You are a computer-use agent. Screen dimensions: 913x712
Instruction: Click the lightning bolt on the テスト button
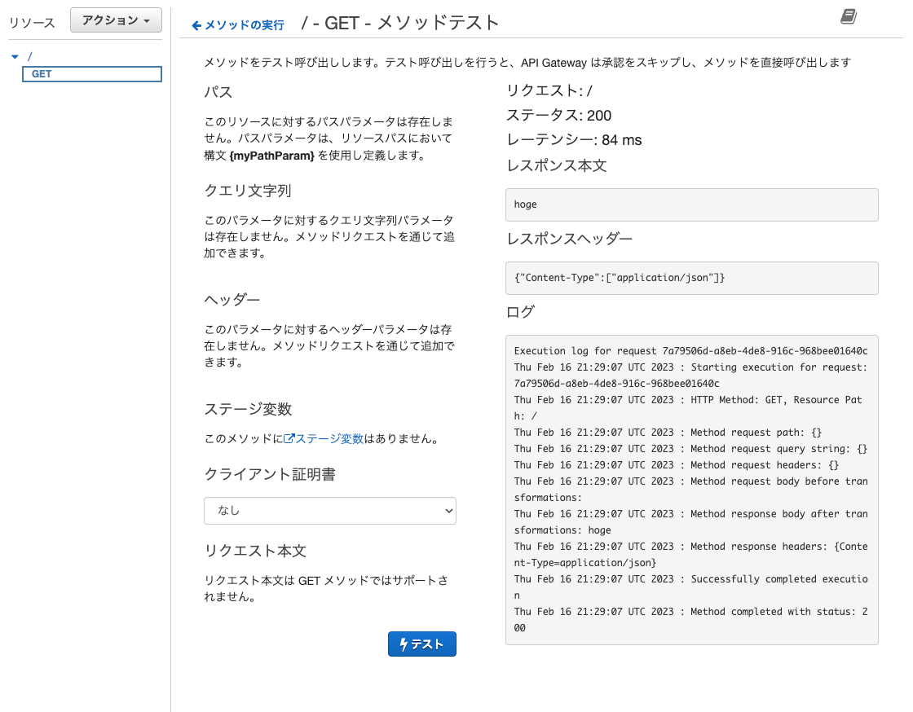(x=403, y=644)
